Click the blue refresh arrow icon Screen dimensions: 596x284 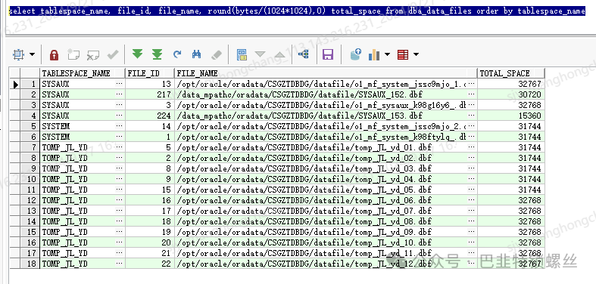coord(177,54)
